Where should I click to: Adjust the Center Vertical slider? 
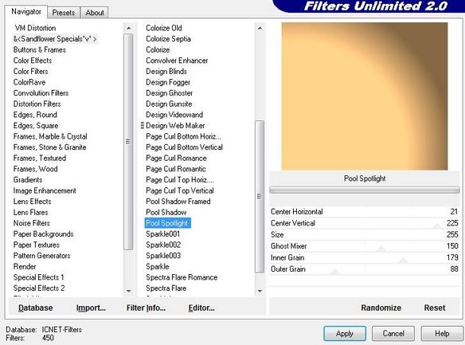coord(365,223)
